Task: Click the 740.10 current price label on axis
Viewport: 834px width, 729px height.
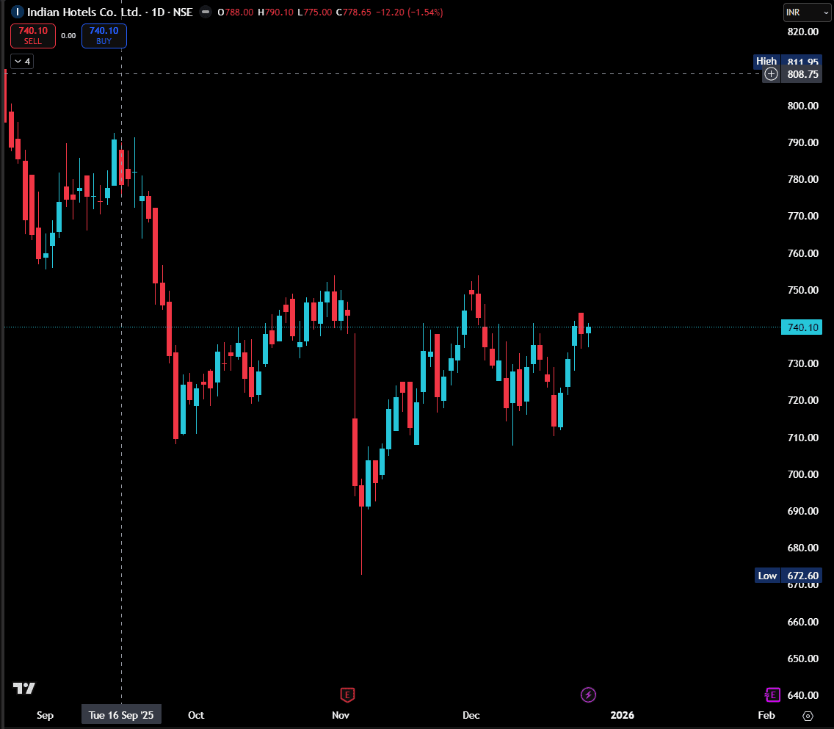Action: 802,327
